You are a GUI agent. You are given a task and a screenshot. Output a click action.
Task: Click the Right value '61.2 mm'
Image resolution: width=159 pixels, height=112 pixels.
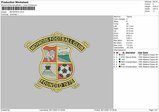point(130,29)
